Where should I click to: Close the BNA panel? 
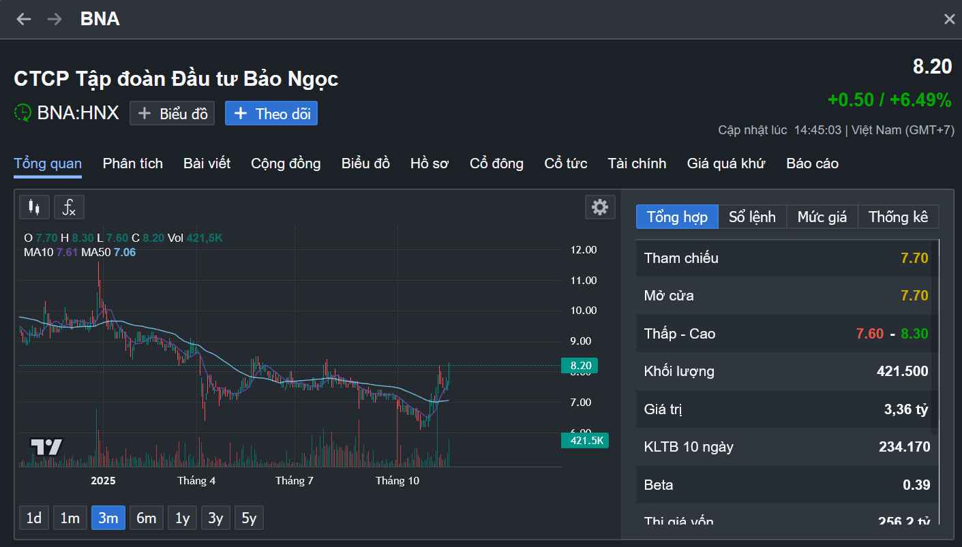tap(949, 19)
